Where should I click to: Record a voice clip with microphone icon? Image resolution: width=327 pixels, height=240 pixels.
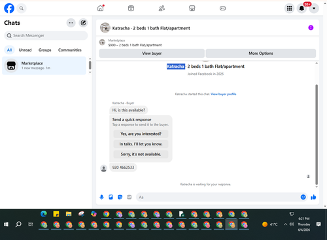coord(101,197)
